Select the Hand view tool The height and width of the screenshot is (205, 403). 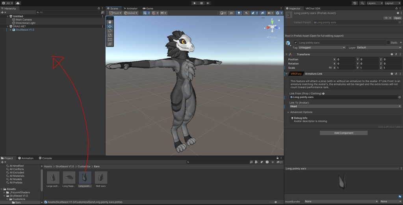(110, 22)
